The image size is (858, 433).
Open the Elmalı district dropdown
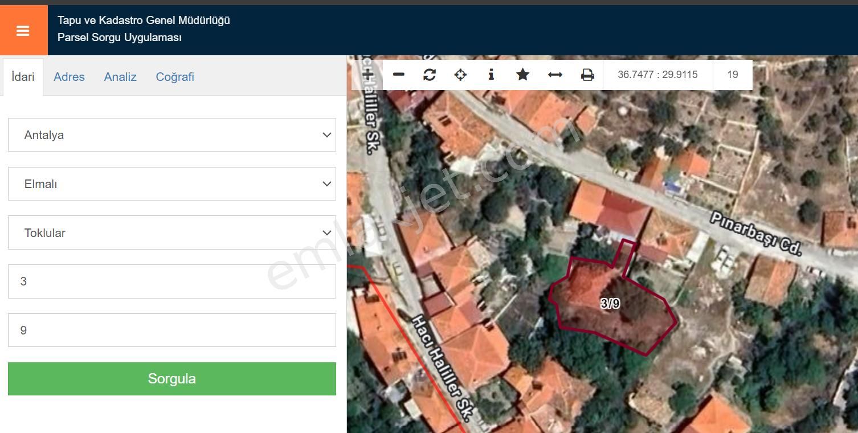coord(172,184)
